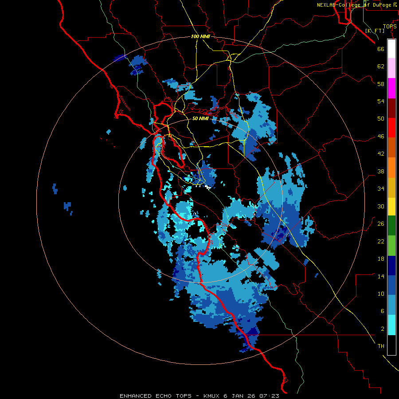Select the legend value "18"
This screenshot has width=399, height=399.
point(381,259)
